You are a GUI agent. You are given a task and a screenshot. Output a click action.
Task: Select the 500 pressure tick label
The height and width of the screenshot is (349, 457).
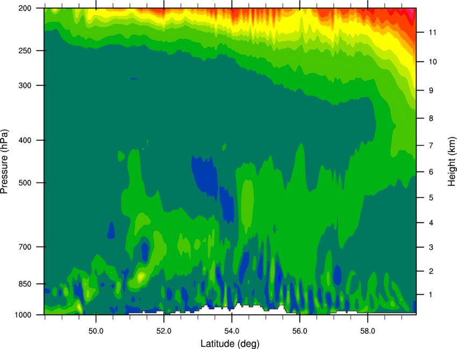25,183
